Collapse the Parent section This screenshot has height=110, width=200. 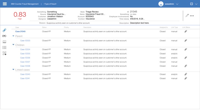tap(13, 36)
